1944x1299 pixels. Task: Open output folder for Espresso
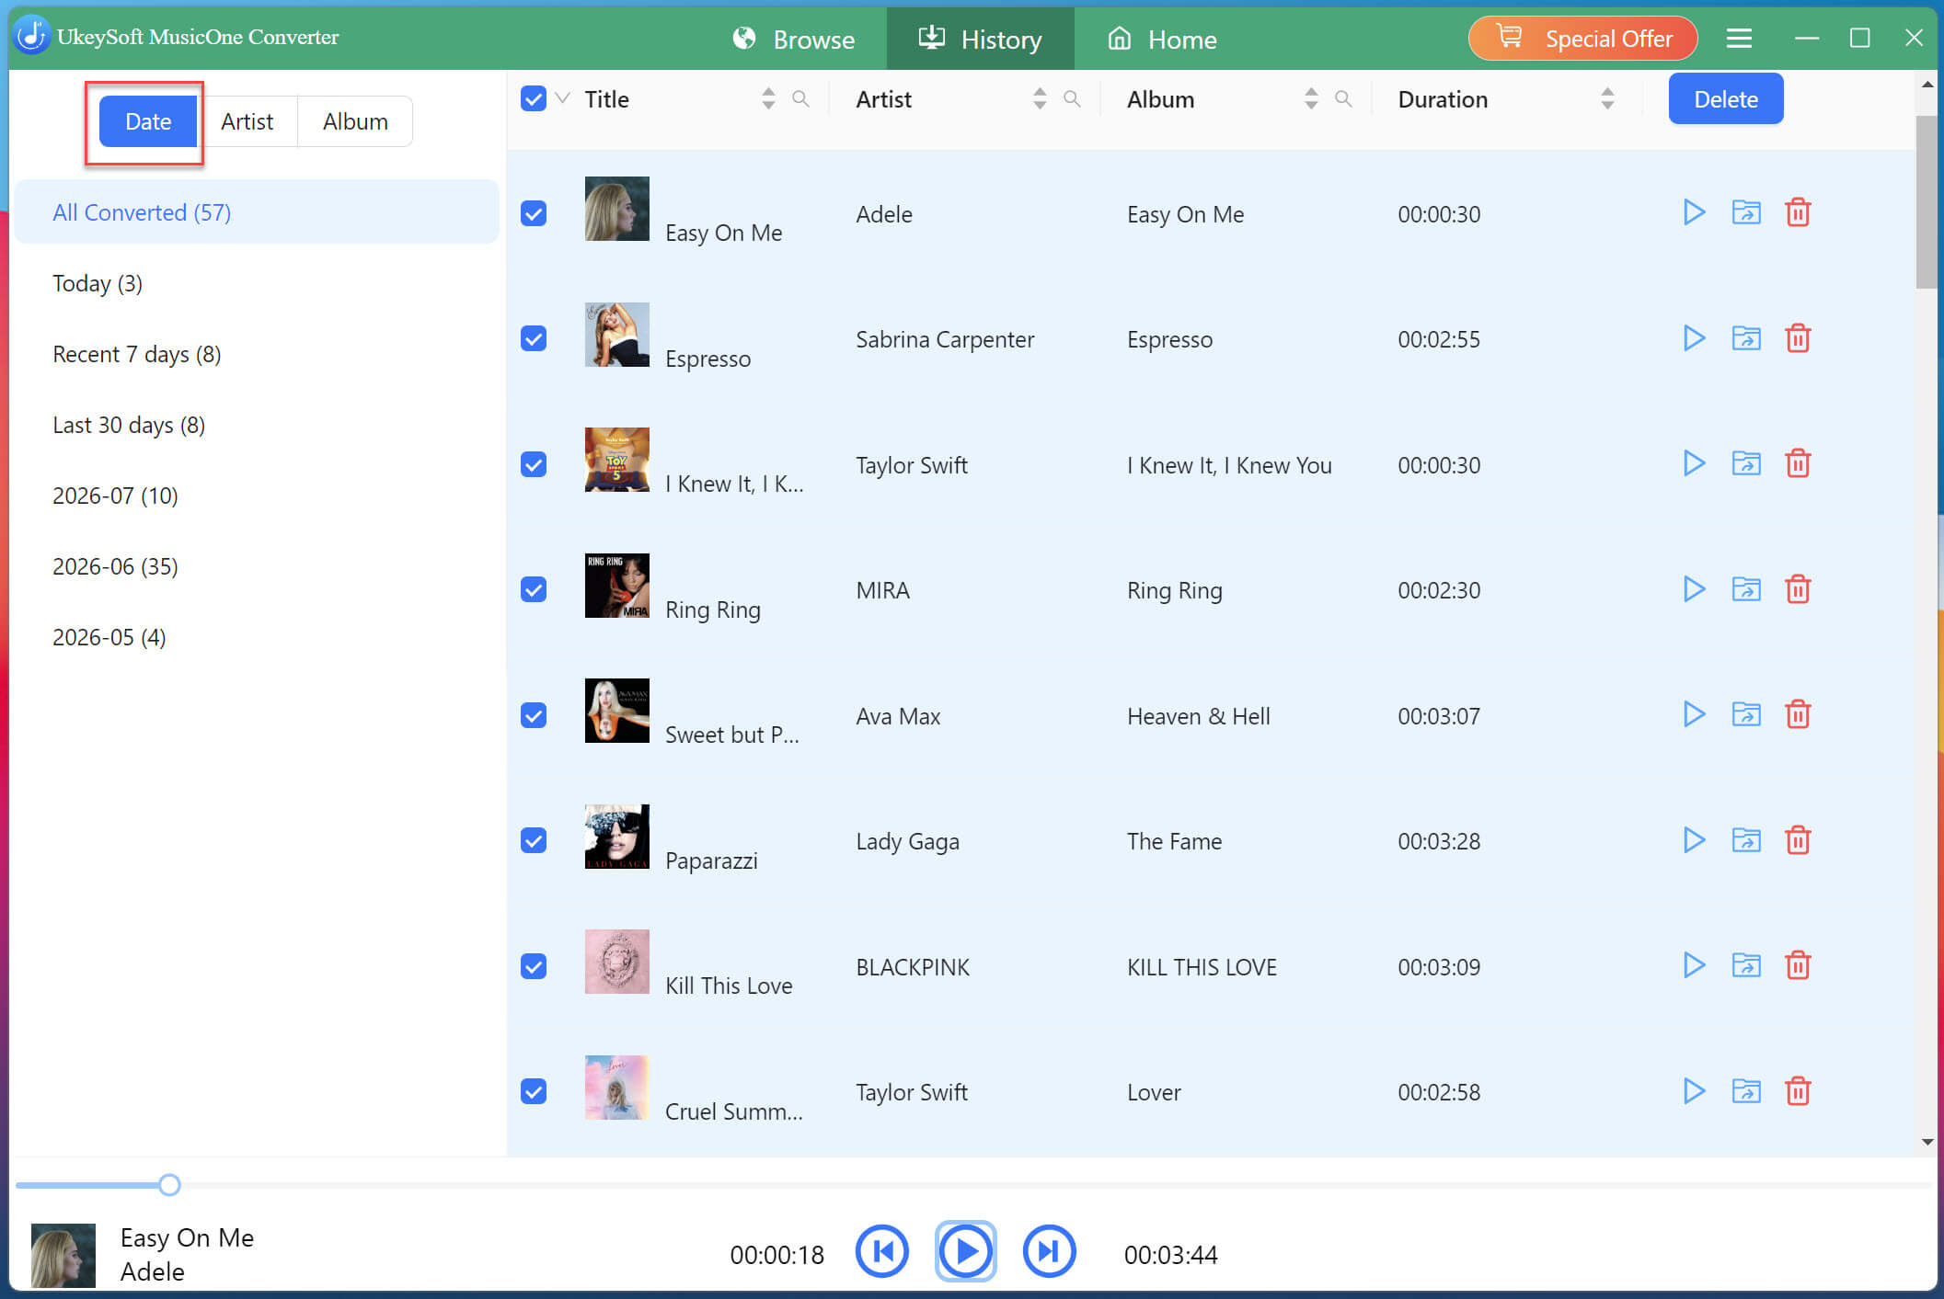(x=1746, y=338)
